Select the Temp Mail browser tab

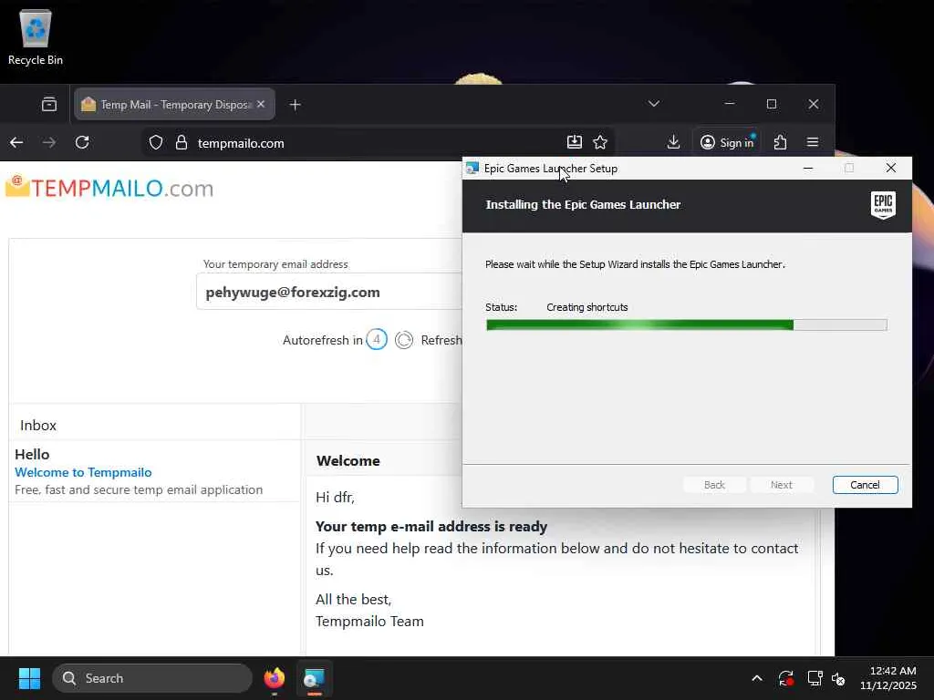[x=174, y=104]
